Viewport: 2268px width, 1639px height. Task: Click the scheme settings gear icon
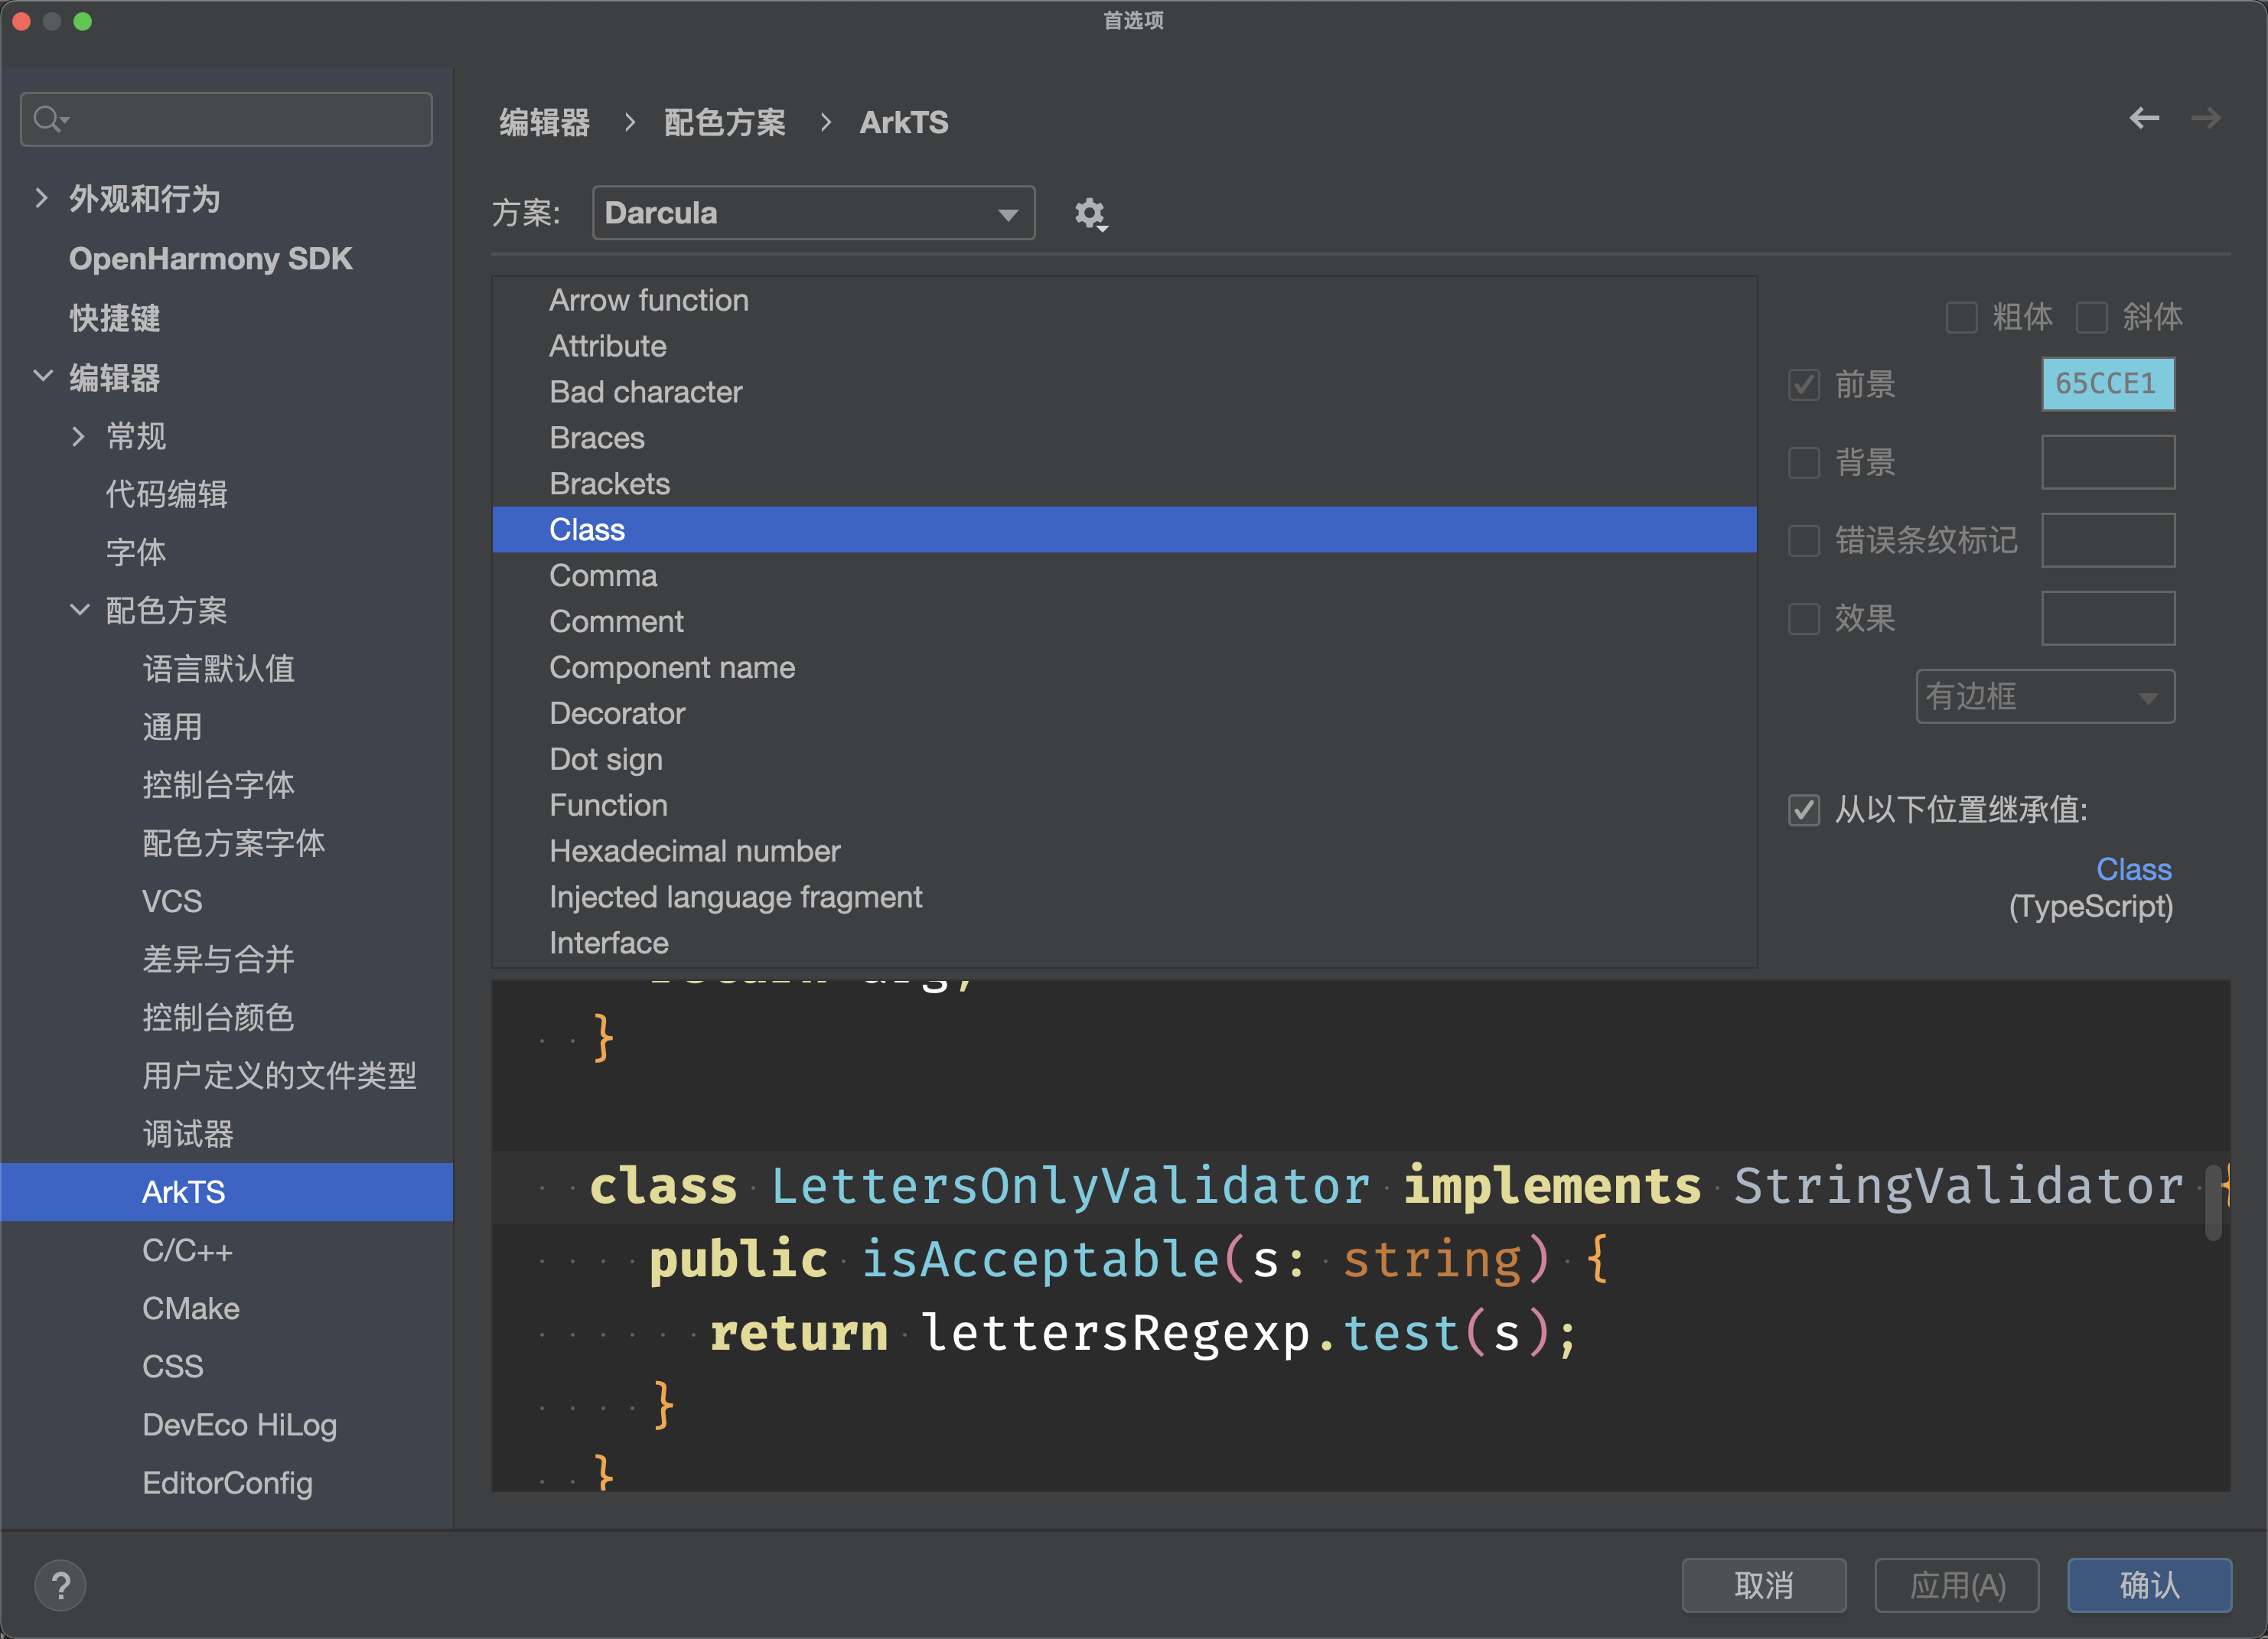click(1089, 214)
